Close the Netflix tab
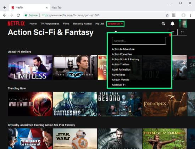This screenshot has width=195, height=149. tap(47, 7)
